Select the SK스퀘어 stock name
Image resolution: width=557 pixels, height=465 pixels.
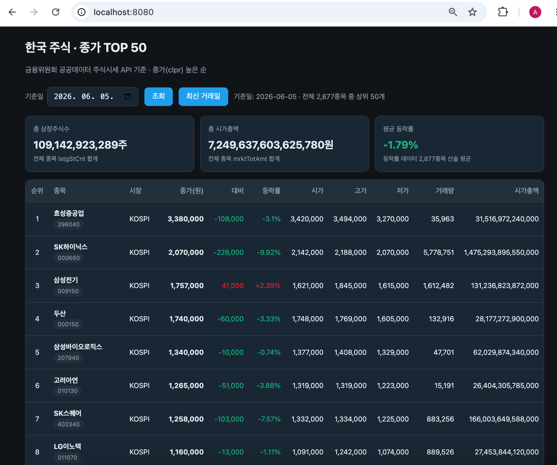pyautogui.click(x=68, y=413)
